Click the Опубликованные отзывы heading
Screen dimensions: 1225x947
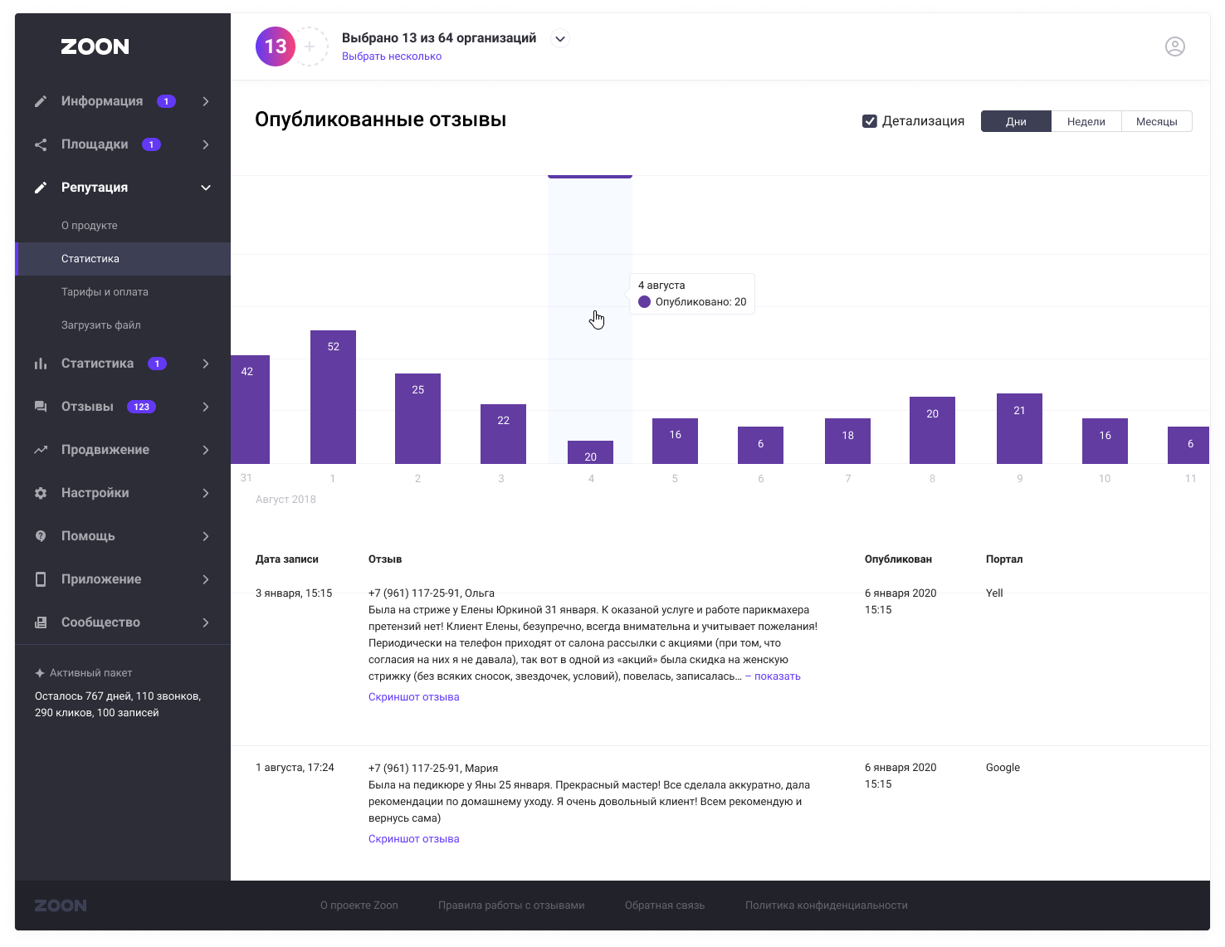[380, 120]
